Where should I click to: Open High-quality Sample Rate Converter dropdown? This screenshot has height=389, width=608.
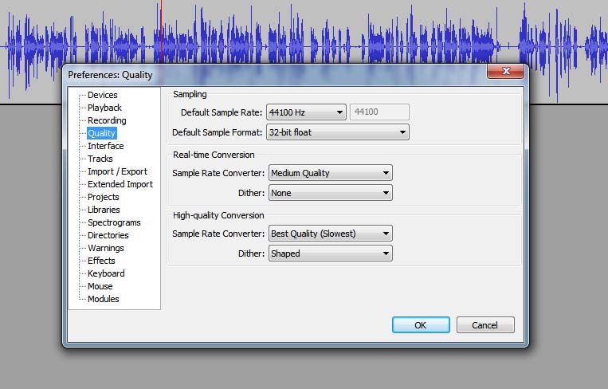point(331,234)
